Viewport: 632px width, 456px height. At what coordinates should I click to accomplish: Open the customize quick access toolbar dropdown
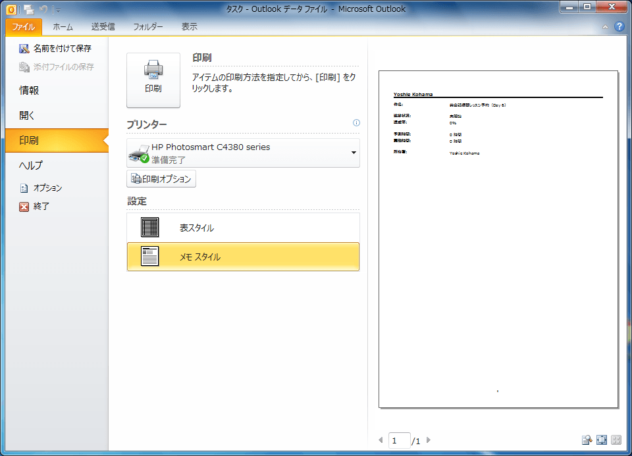coord(58,10)
